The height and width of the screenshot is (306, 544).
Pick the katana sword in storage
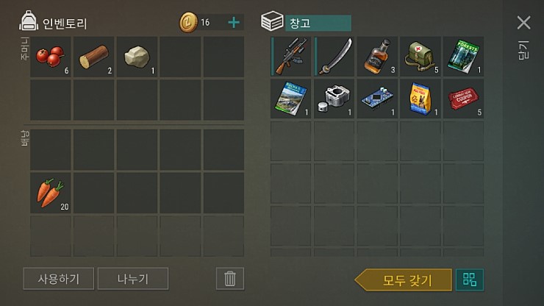point(334,56)
